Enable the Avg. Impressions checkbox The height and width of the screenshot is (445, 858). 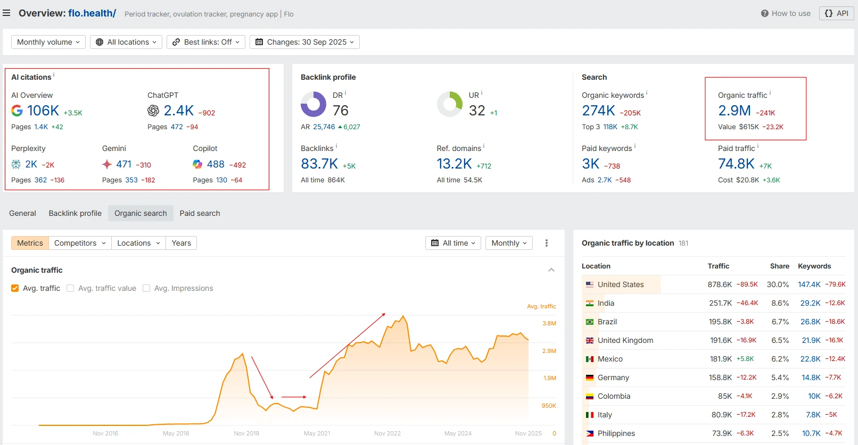tap(146, 288)
